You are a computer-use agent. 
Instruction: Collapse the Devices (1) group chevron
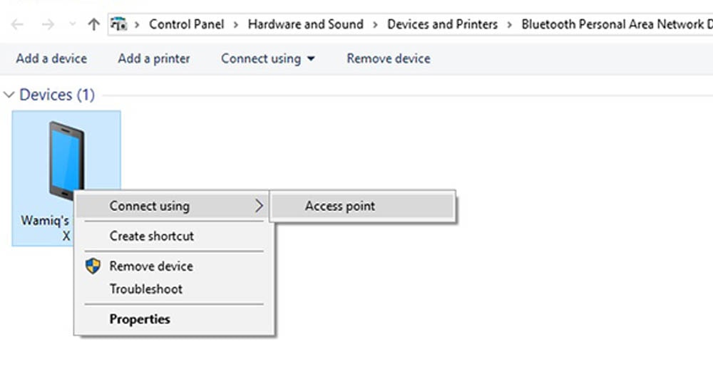tap(9, 95)
